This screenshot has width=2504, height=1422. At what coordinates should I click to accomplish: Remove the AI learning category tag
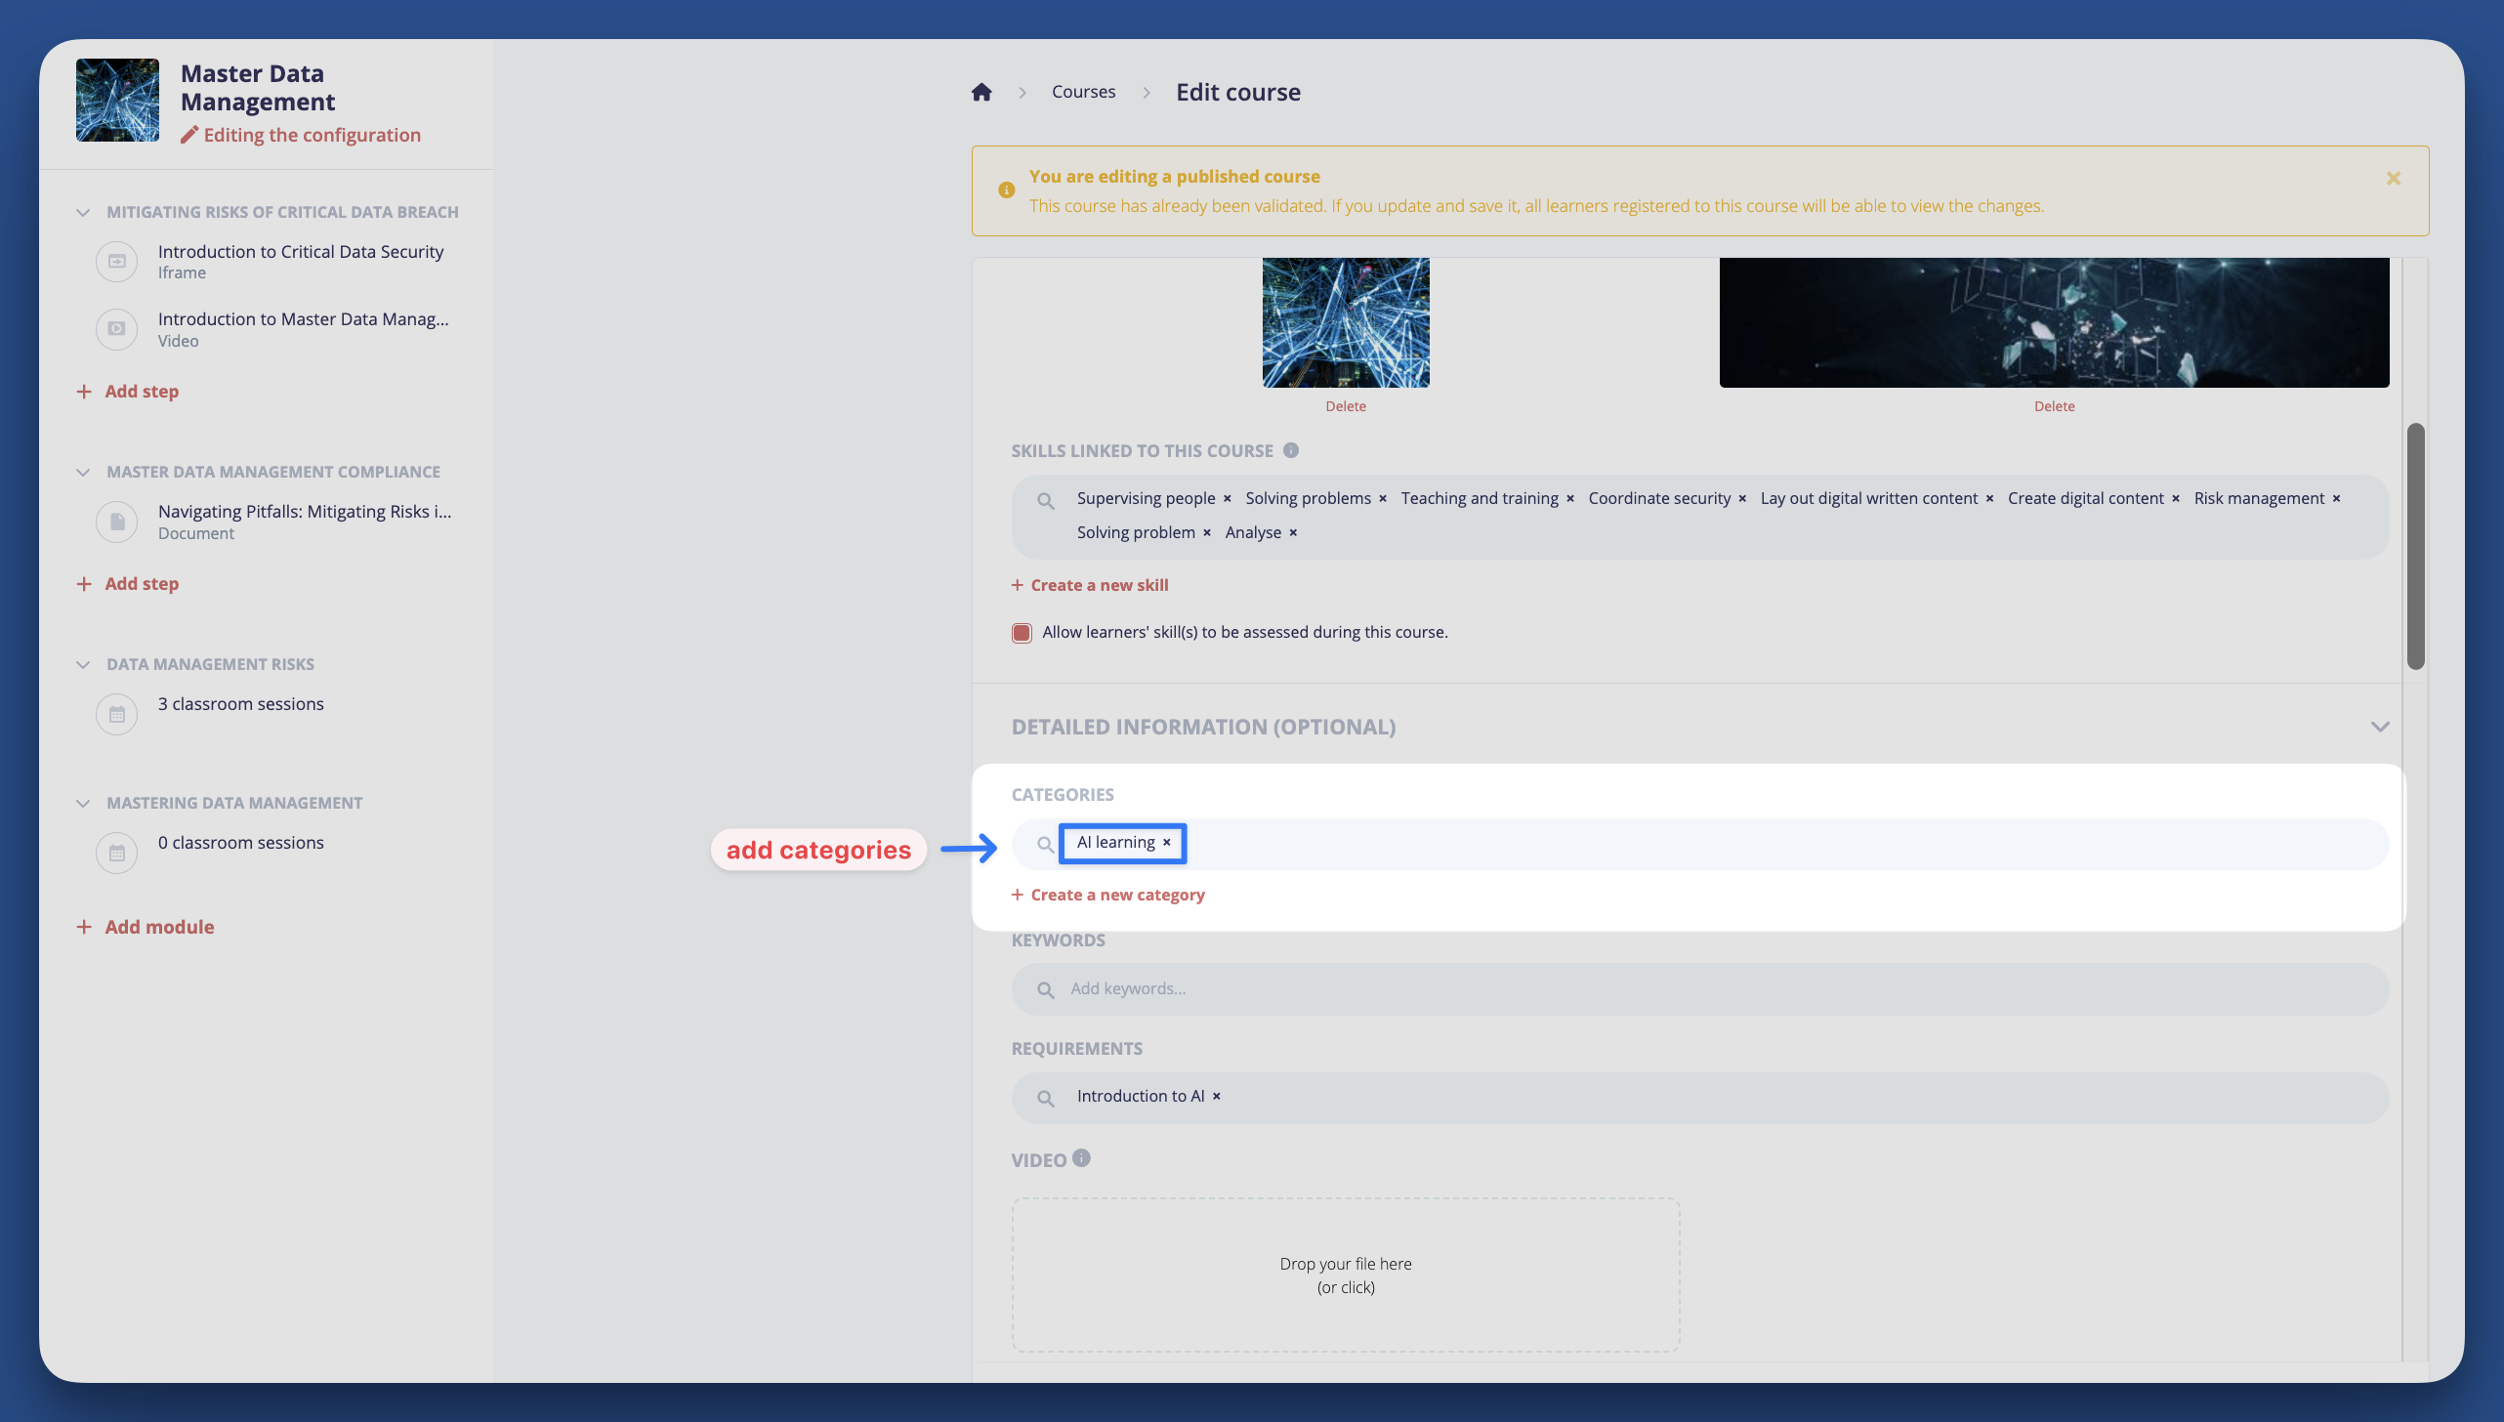[1166, 843]
